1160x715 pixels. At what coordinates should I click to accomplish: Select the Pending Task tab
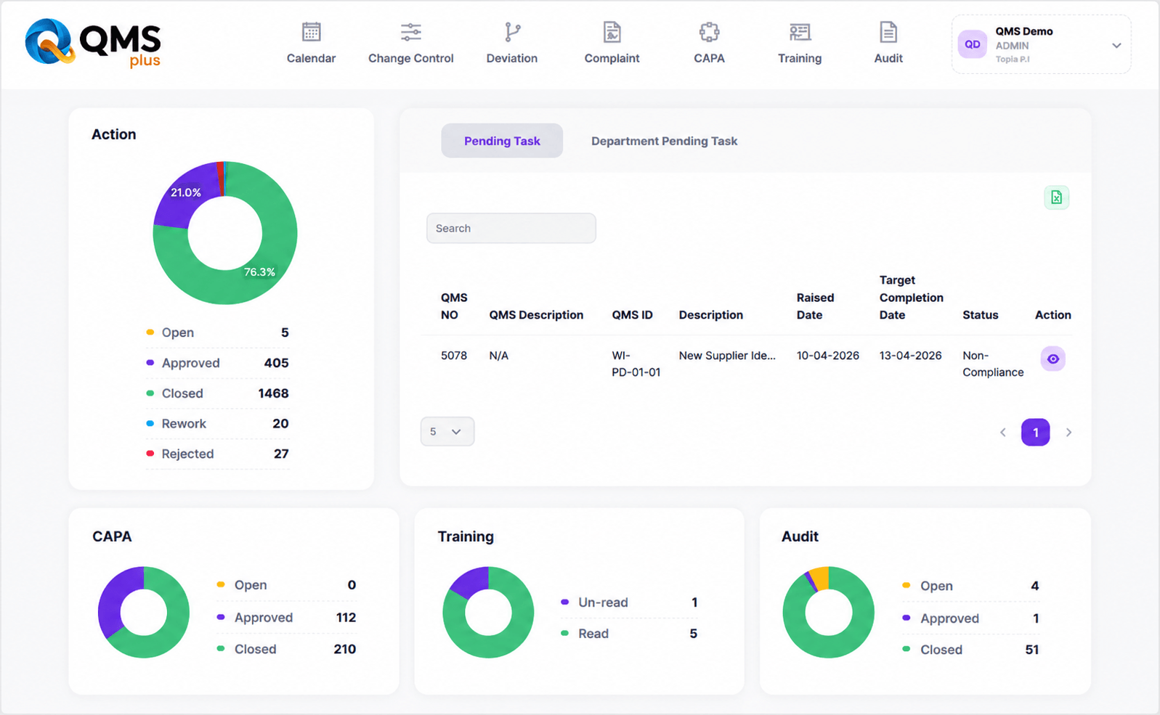[x=502, y=141]
